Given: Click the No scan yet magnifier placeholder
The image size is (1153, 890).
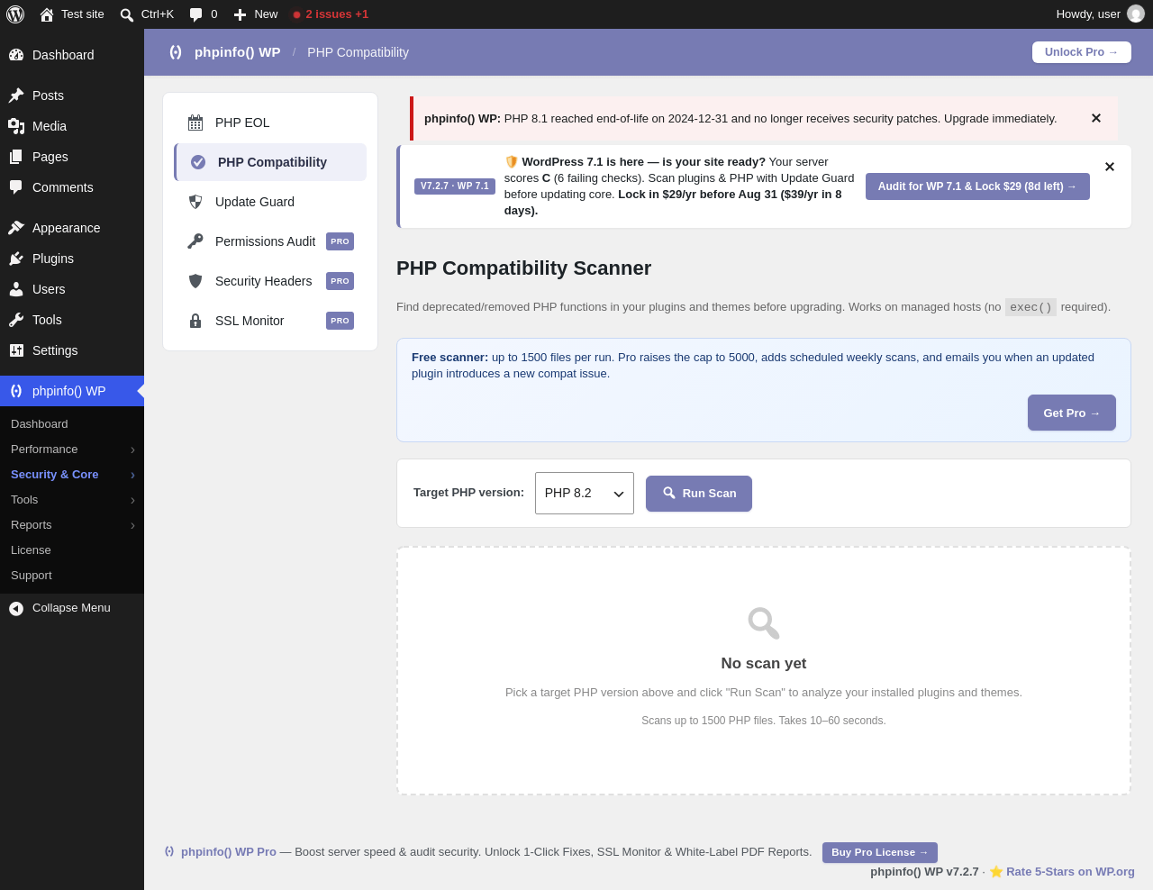Looking at the screenshot, I should pyautogui.click(x=764, y=622).
